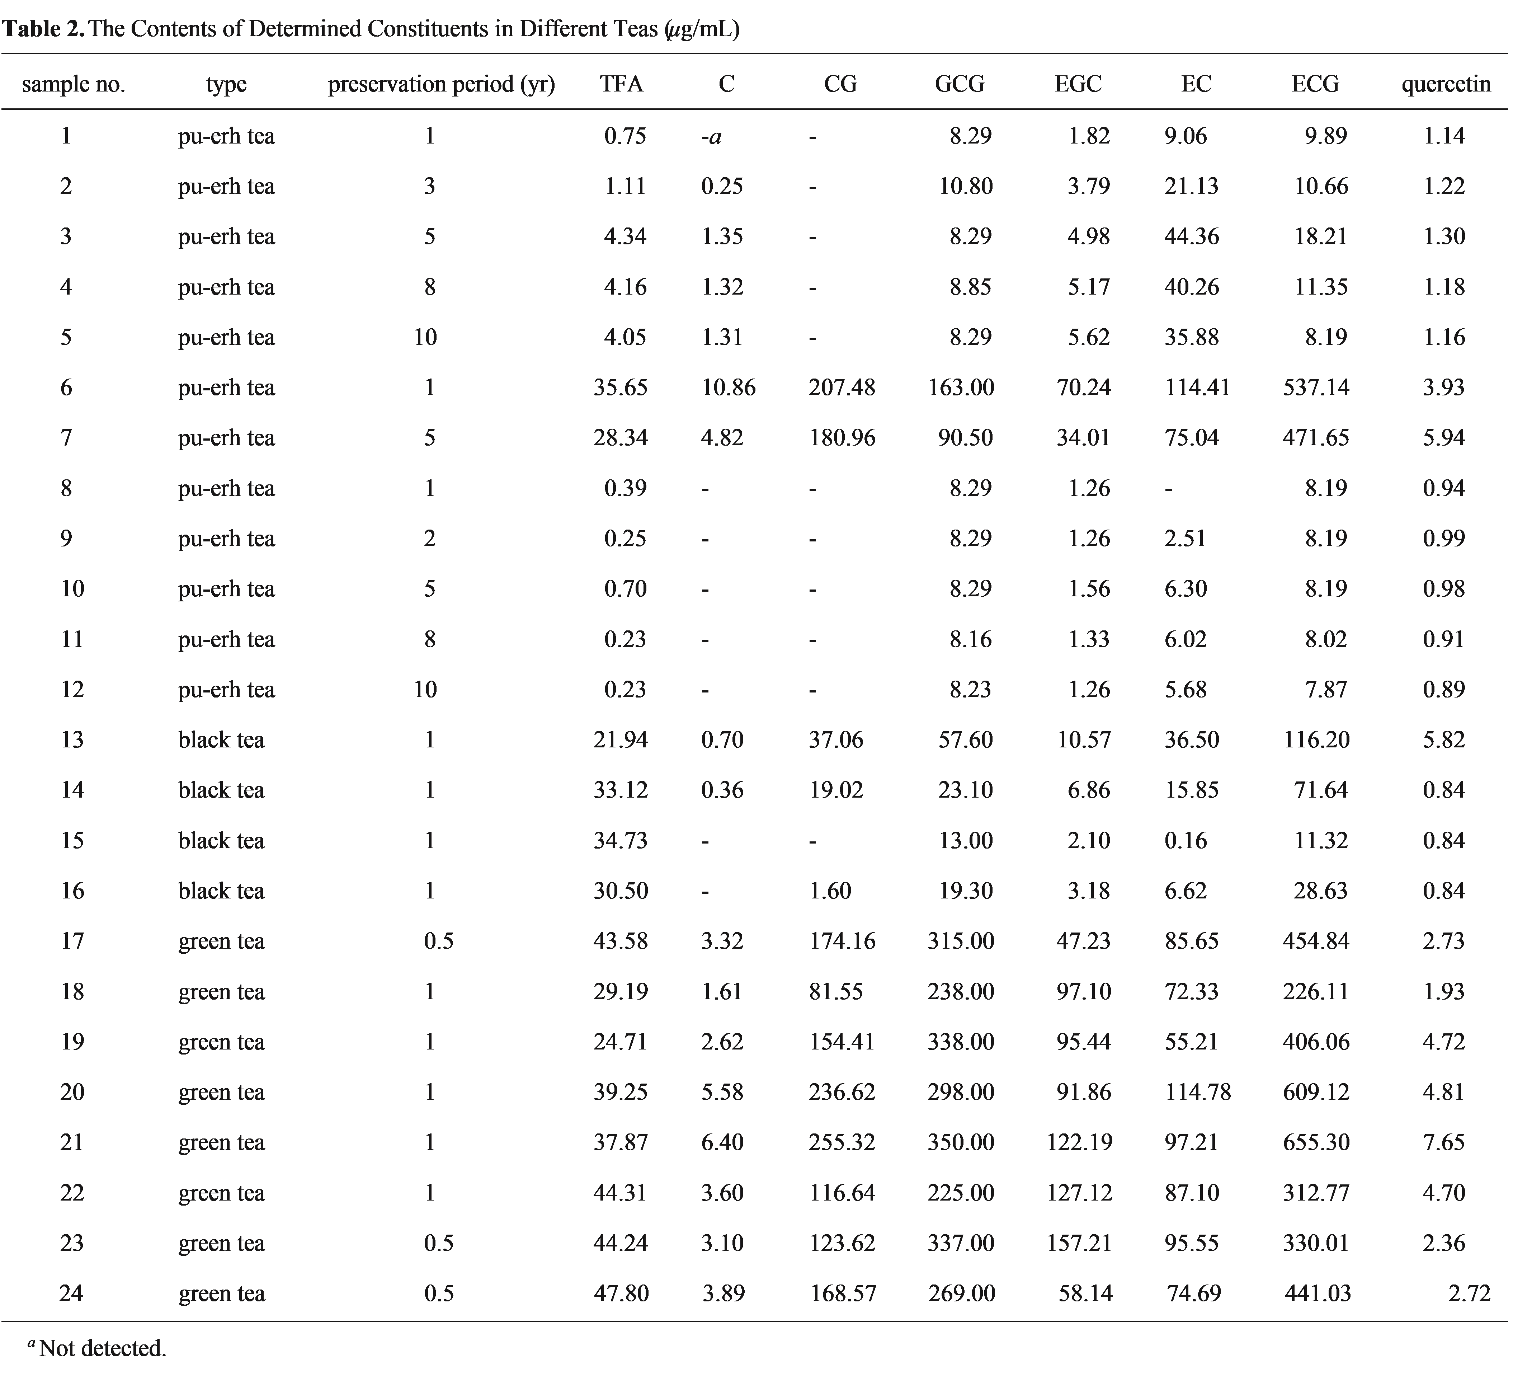Click the 'EC' column header

click(1196, 83)
